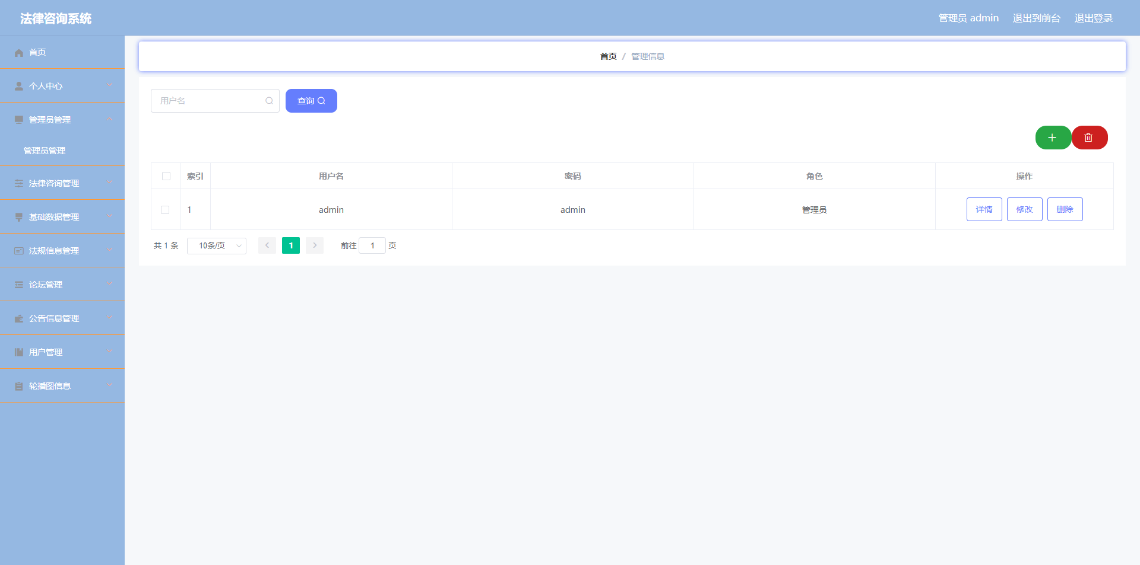Open 用户管理 sidebar menu label
Screen dimensions: 1140x565
pos(46,353)
